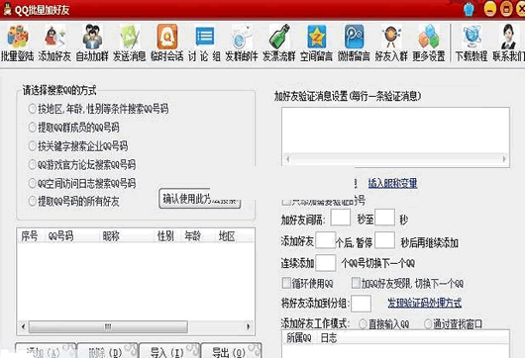Open 更多设置 settings icon
The width and height of the screenshot is (525, 358).
[x=429, y=43]
